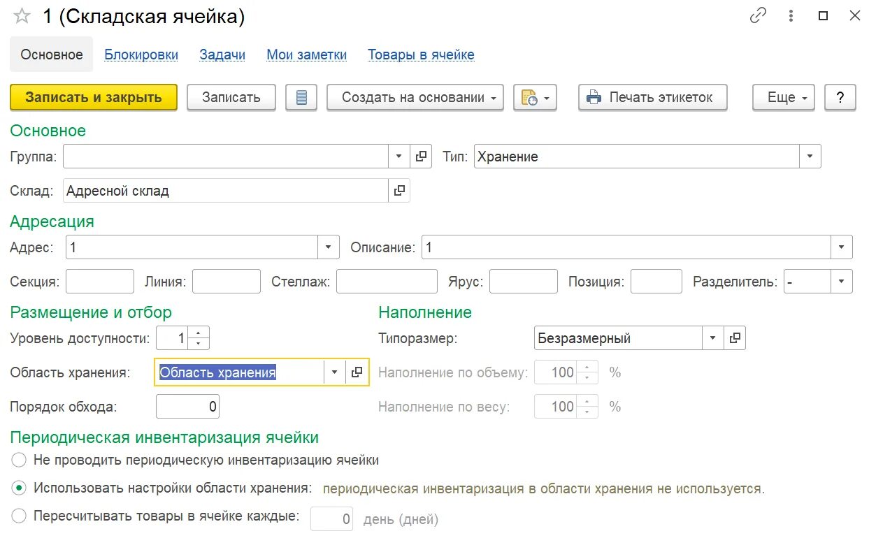Open the Группа field's open-form icon
This screenshot has height=552, width=869.
(421, 157)
